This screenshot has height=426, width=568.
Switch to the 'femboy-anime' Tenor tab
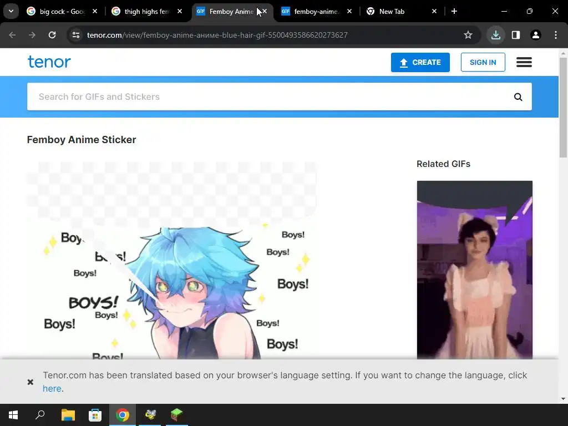point(316,12)
